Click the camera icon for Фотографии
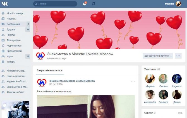The width and height of the screenshot is (187, 118). coord(3,40)
